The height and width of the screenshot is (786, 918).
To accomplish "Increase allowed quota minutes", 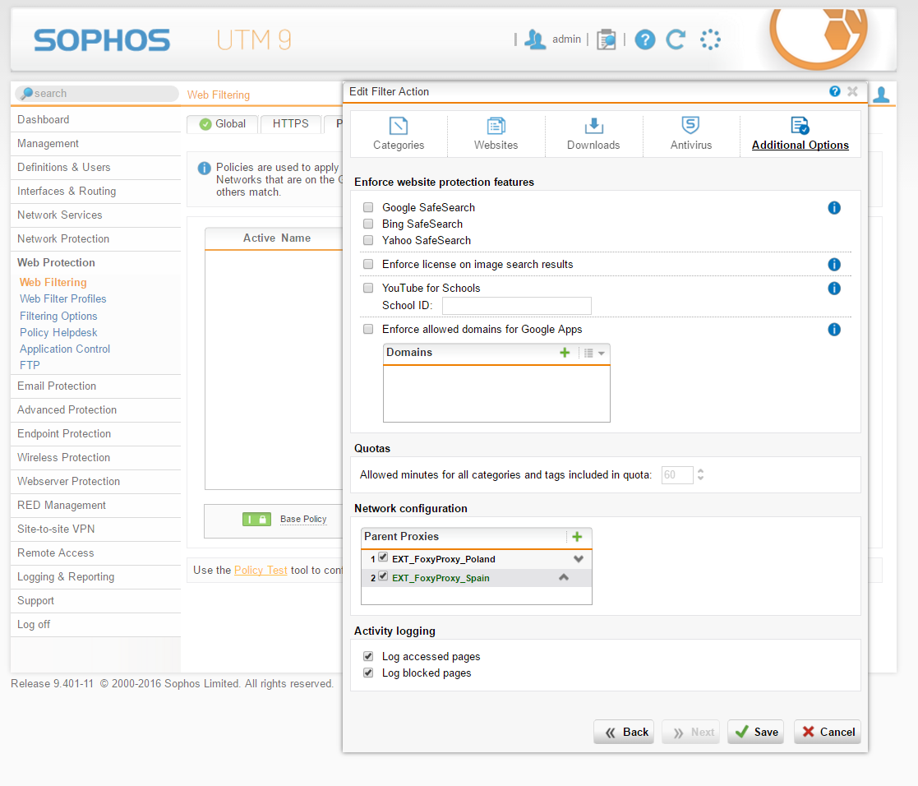I will coord(701,471).
